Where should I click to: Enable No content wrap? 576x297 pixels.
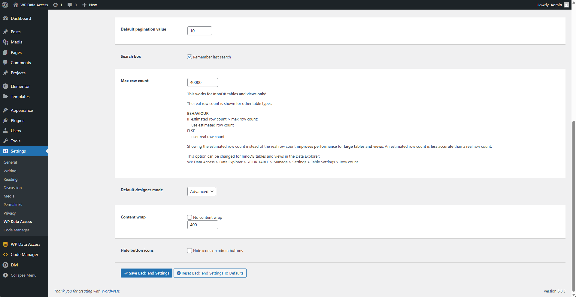tap(189, 217)
